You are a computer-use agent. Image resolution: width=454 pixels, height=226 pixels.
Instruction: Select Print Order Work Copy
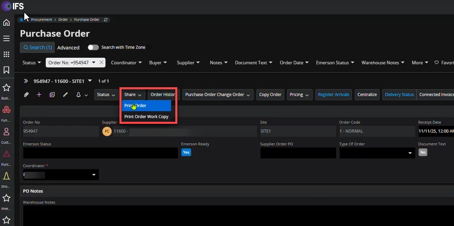[x=146, y=117]
